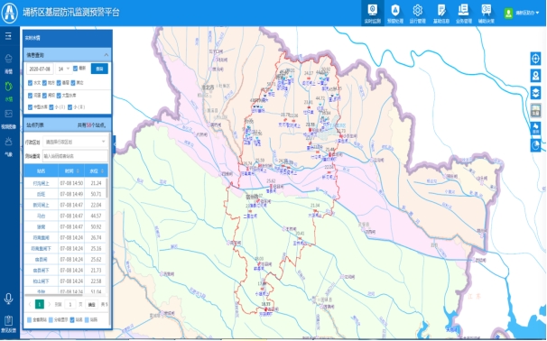Open the hour dropdown showing 14
Viewport: 547px width, 341px height.
[63, 69]
